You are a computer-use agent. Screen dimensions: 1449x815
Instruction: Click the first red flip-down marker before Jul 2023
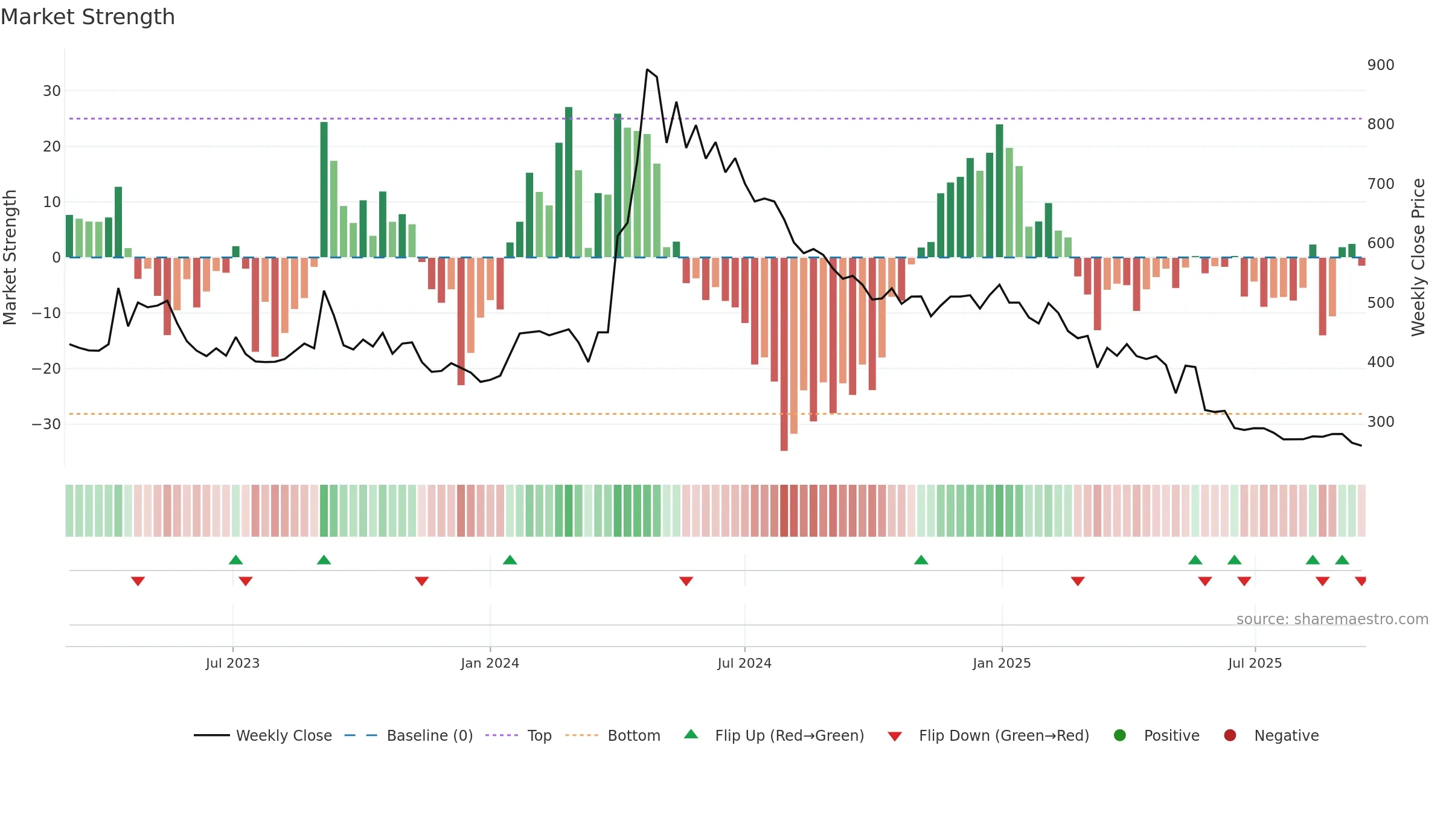pyautogui.click(x=138, y=581)
